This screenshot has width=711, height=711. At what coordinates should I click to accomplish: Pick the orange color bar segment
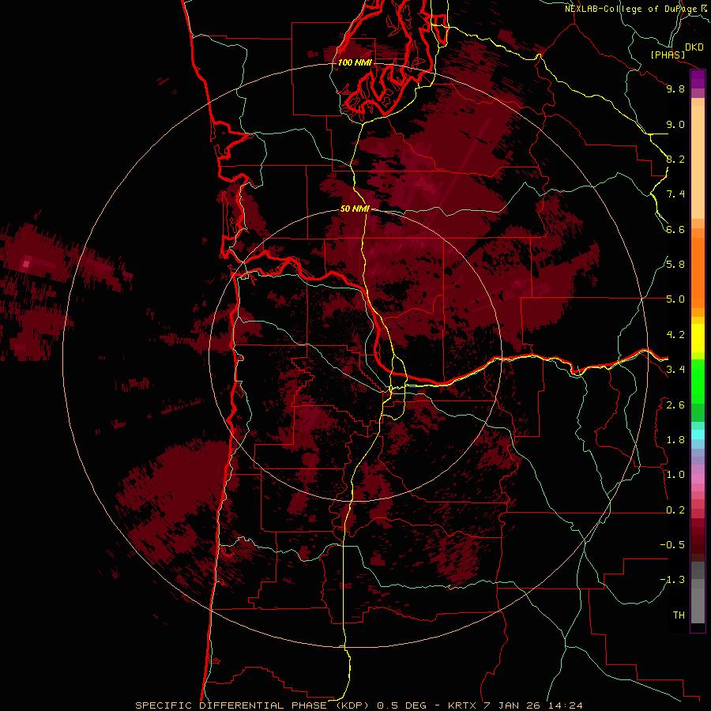click(698, 273)
